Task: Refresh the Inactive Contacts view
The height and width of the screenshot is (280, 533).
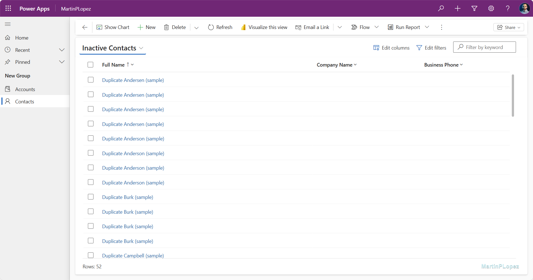Action: coord(220,27)
